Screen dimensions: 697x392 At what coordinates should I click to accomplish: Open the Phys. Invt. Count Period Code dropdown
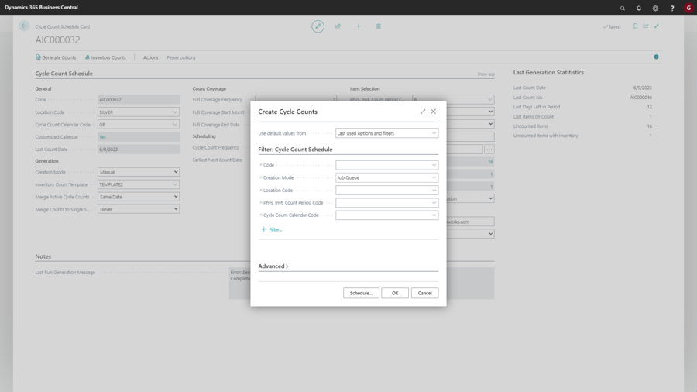(434, 203)
